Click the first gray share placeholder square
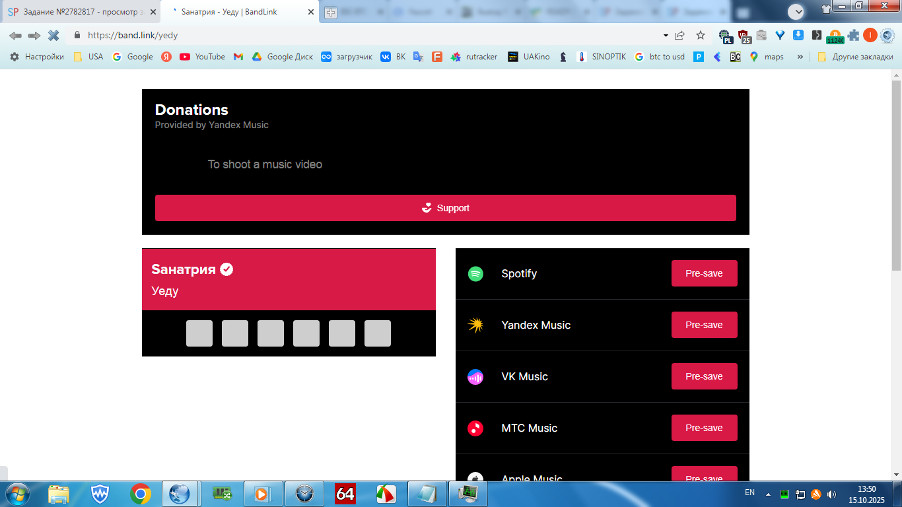This screenshot has width=902, height=507. [199, 333]
